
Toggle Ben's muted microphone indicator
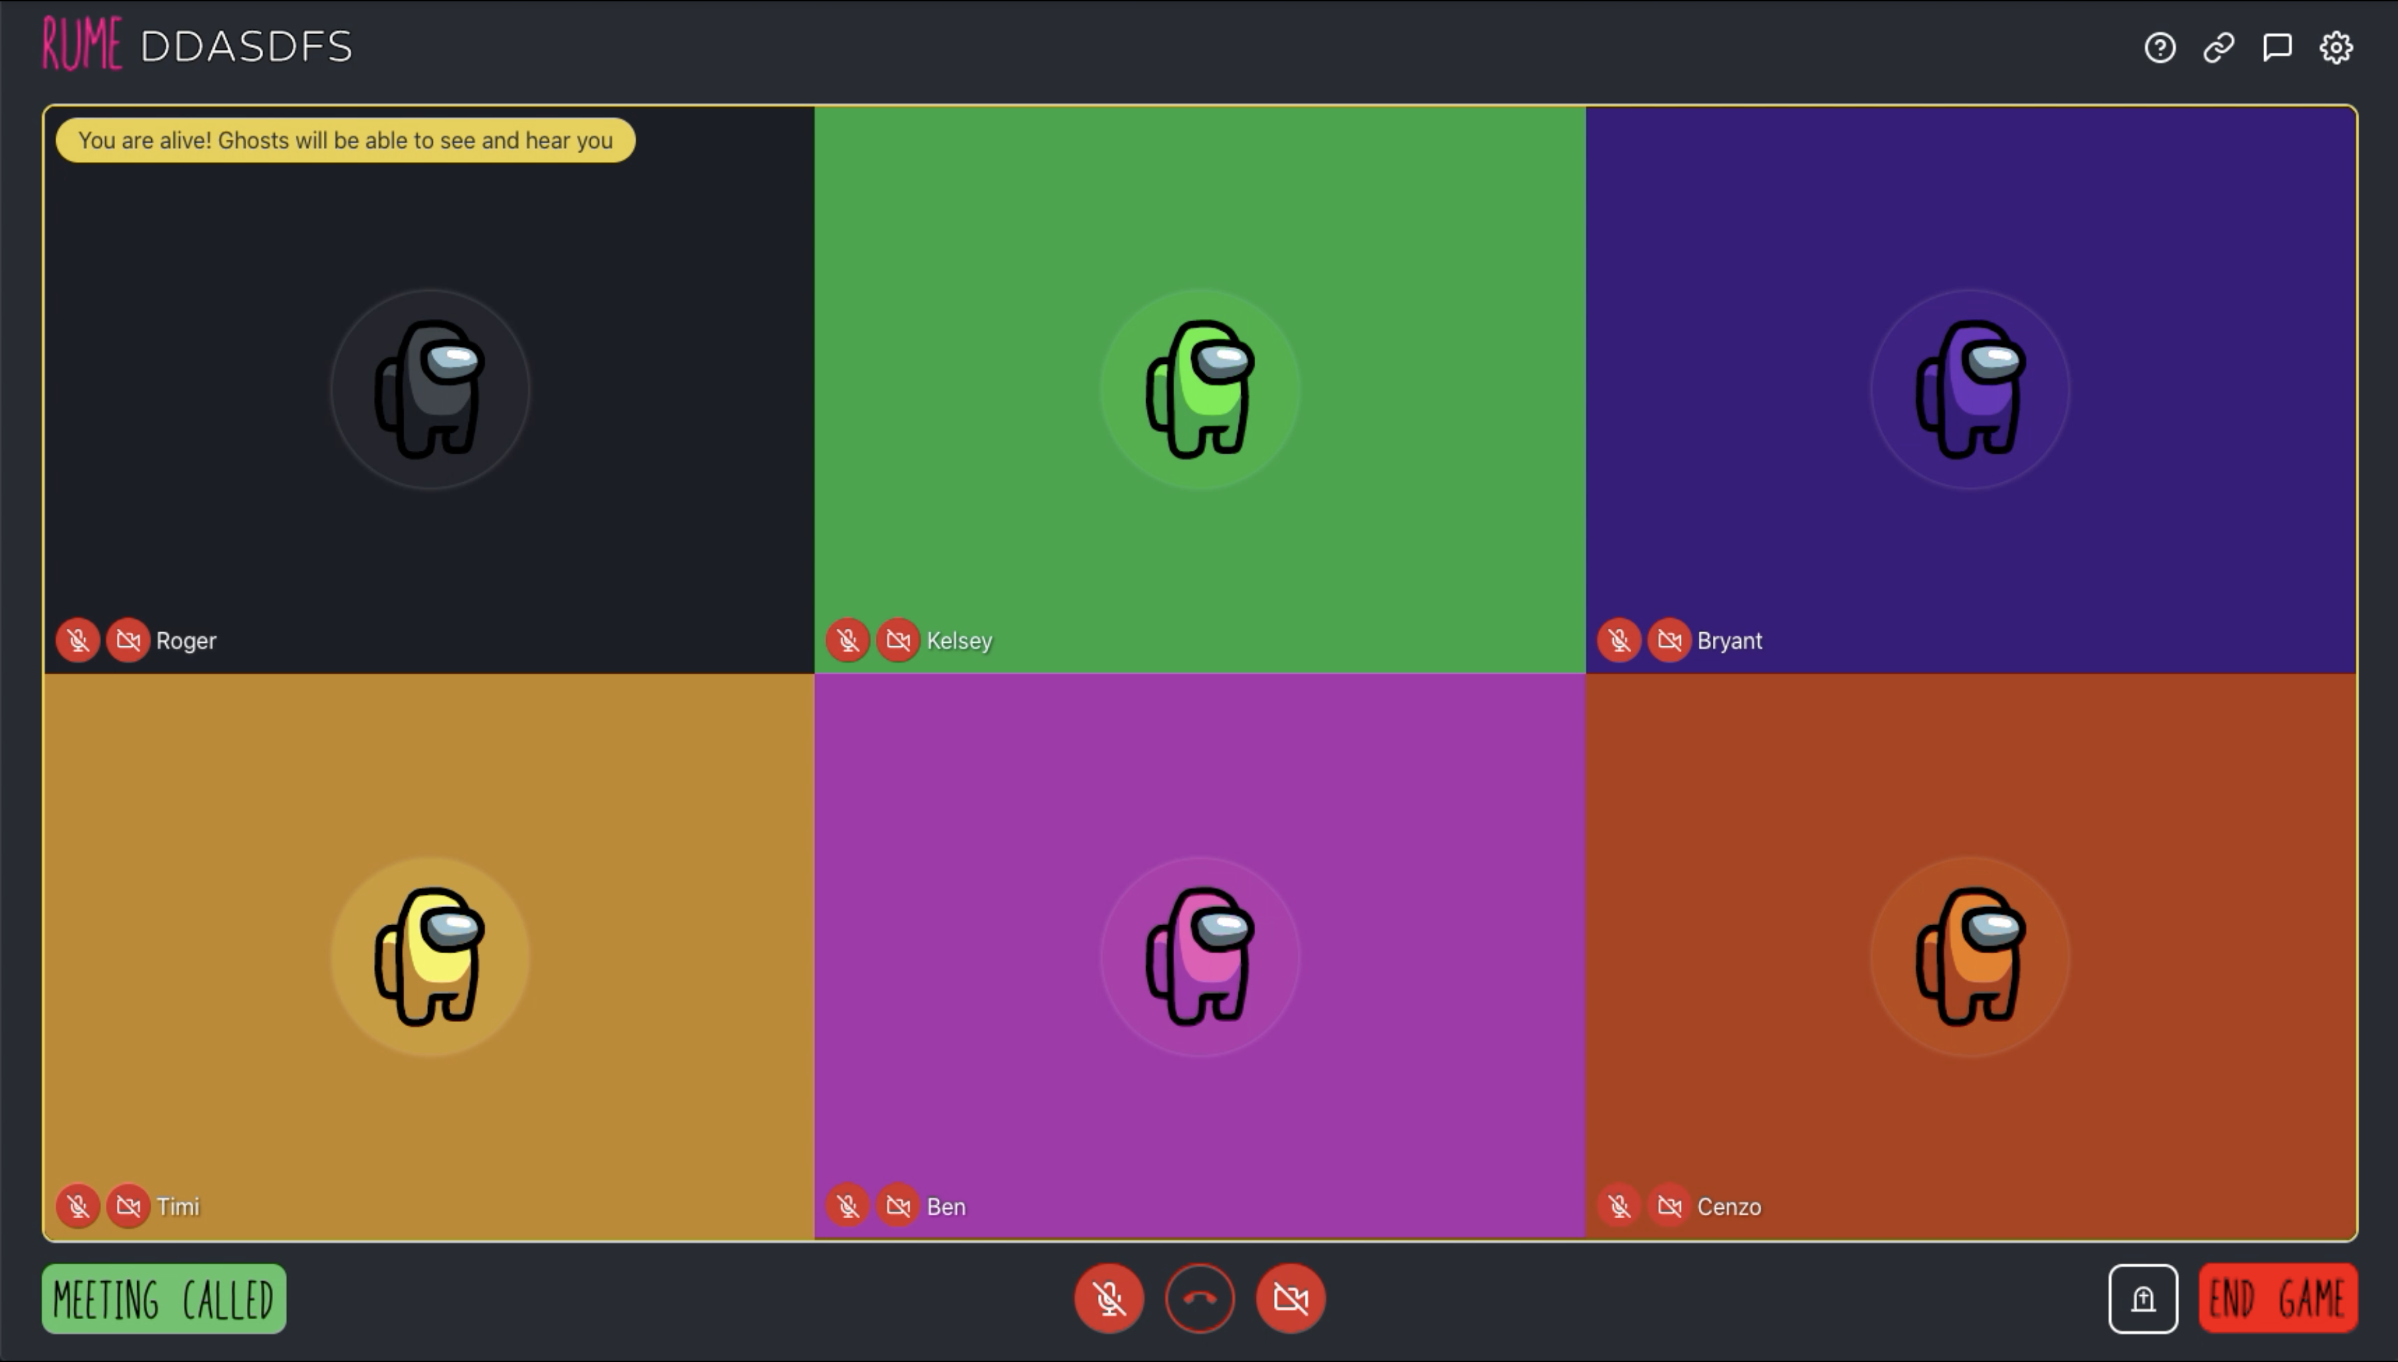848,1207
